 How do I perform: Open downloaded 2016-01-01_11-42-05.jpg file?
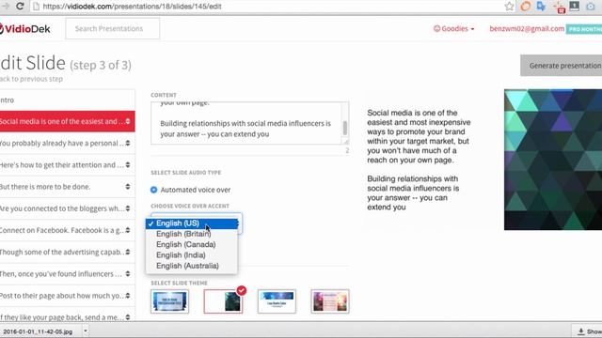pyautogui.click(x=38, y=331)
